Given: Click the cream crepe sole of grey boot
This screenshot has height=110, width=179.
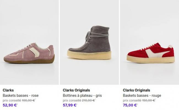Looking at the screenshot, I should point(89,54).
